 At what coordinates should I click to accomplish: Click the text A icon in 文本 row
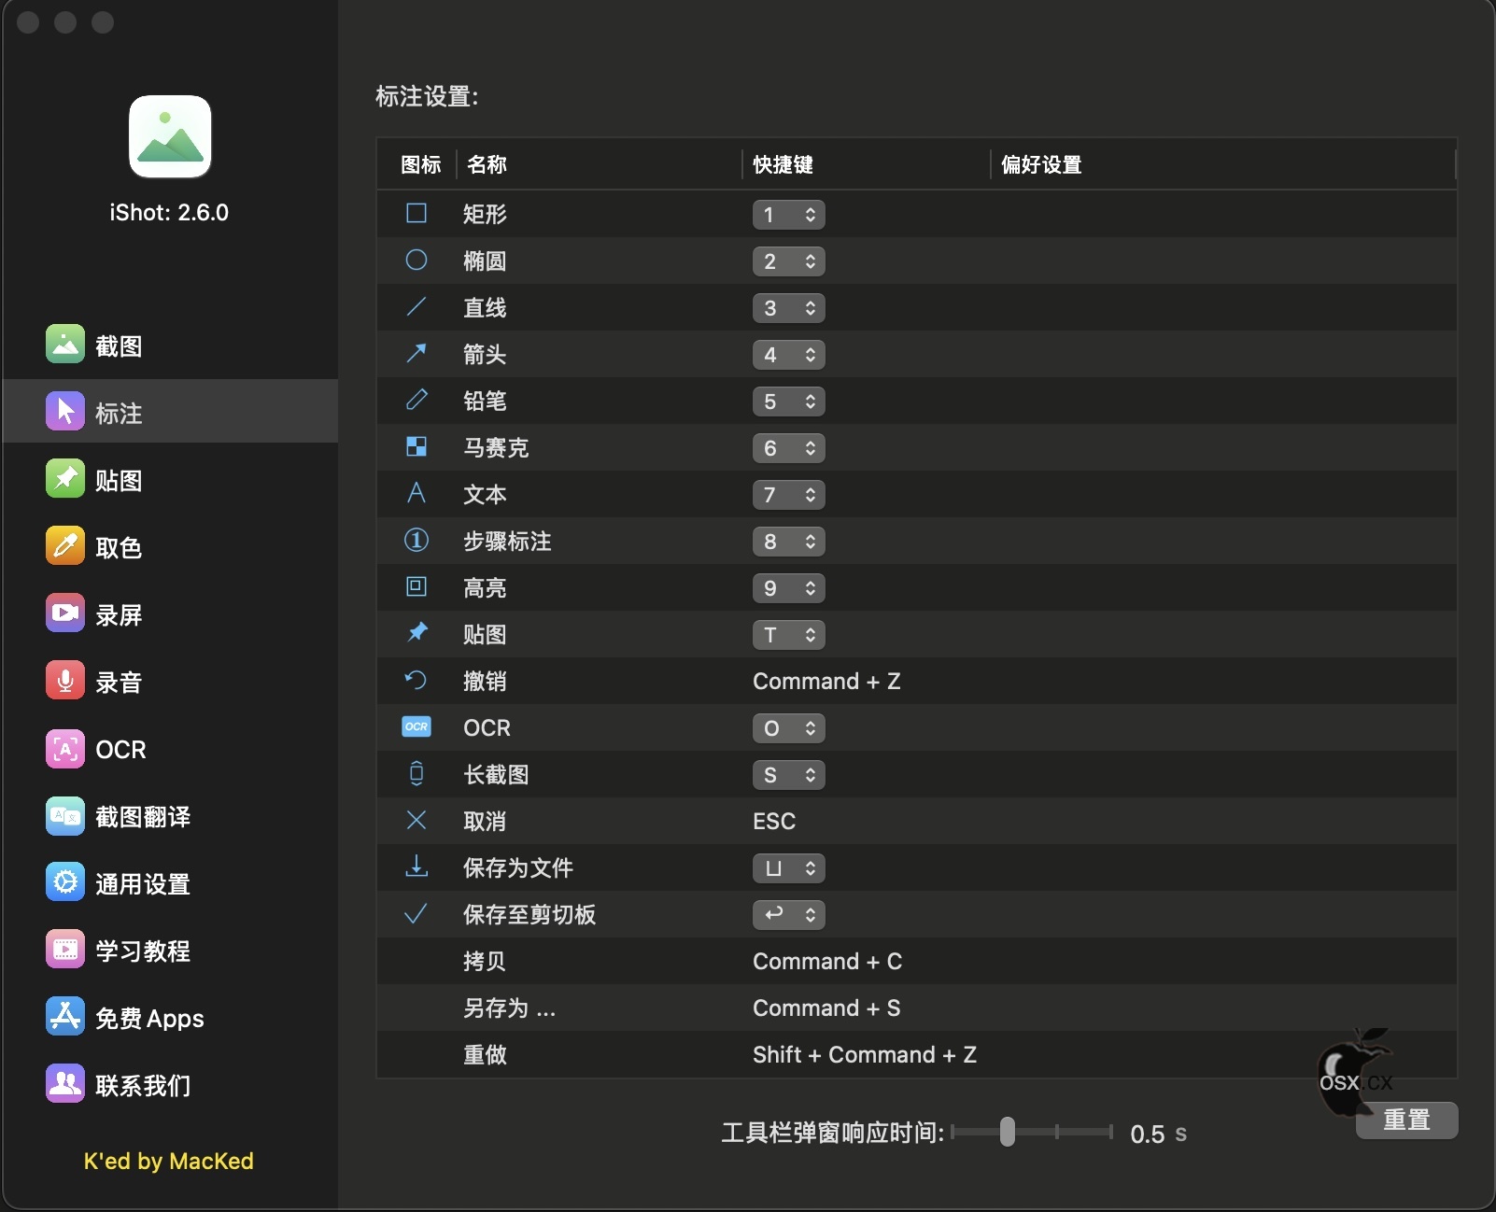pyautogui.click(x=416, y=494)
